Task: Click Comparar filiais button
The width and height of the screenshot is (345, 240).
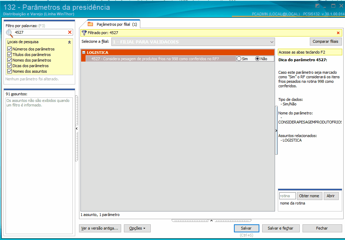Action: click(326, 41)
